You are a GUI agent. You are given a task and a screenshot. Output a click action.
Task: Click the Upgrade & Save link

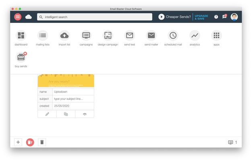click(x=201, y=17)
